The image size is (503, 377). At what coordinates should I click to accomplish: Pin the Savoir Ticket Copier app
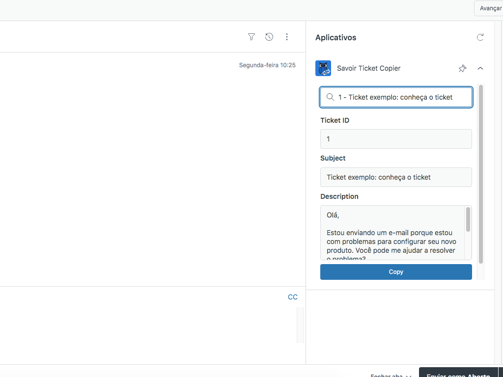462,68
